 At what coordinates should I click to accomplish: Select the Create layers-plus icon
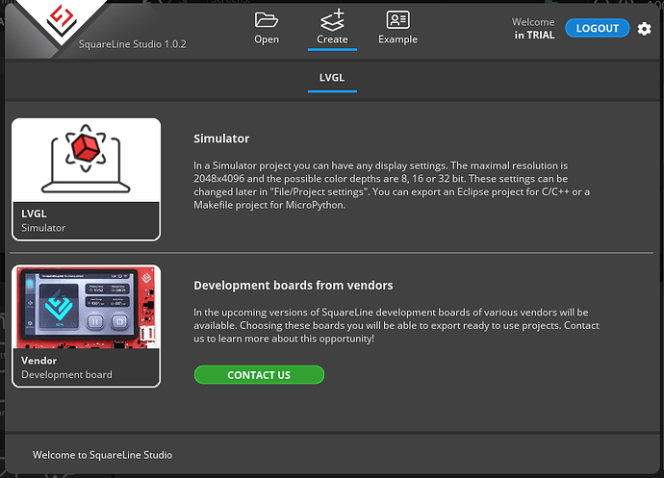(332, 20)
